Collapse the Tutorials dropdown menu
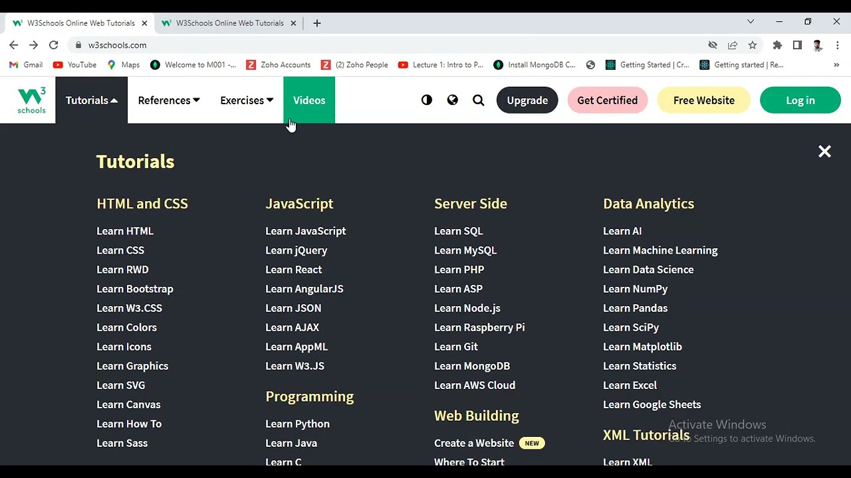 tap(92, 100)
